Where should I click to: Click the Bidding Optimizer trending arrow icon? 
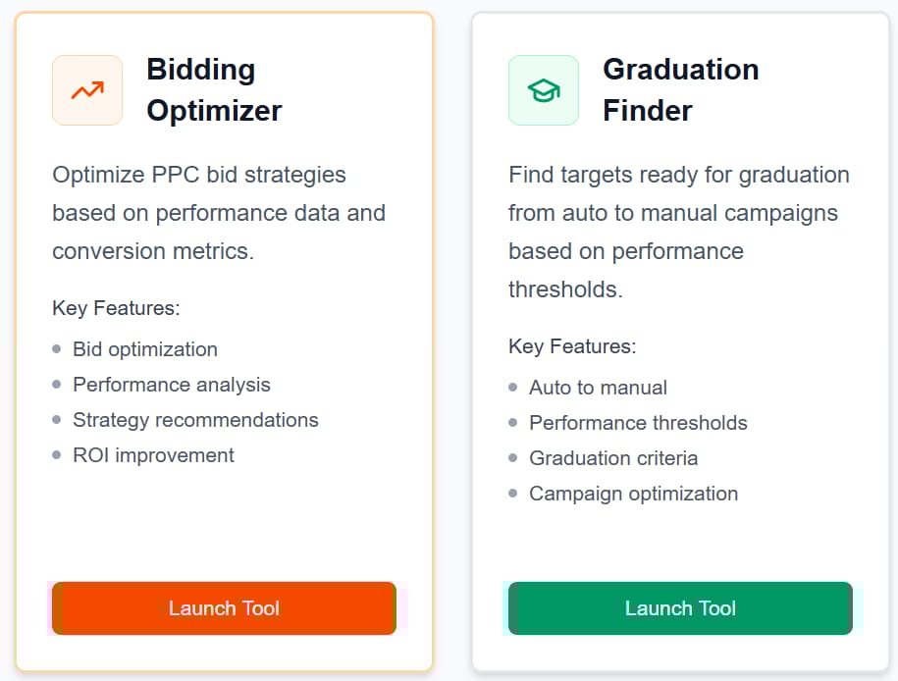click(x=87, y=90)
